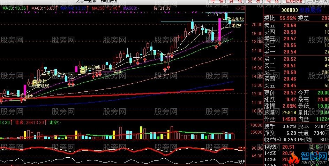Click MA60: 16.60 indicator label
Screen dimensions: 329x166
point(43,8)
